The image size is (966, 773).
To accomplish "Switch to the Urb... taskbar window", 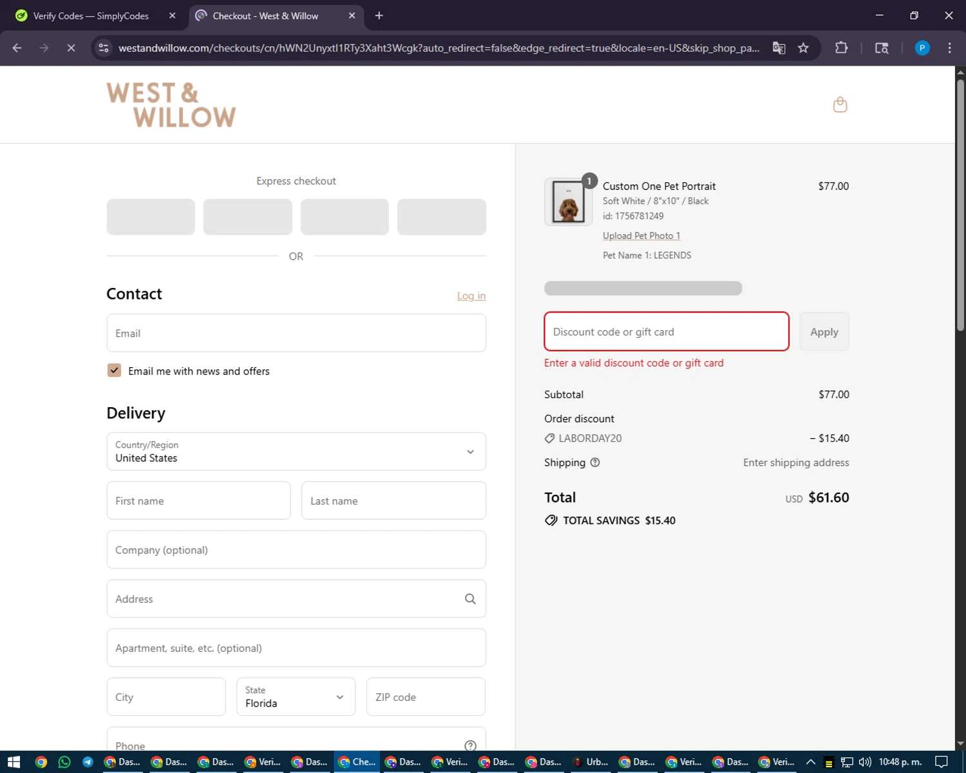I will [591, 762].
